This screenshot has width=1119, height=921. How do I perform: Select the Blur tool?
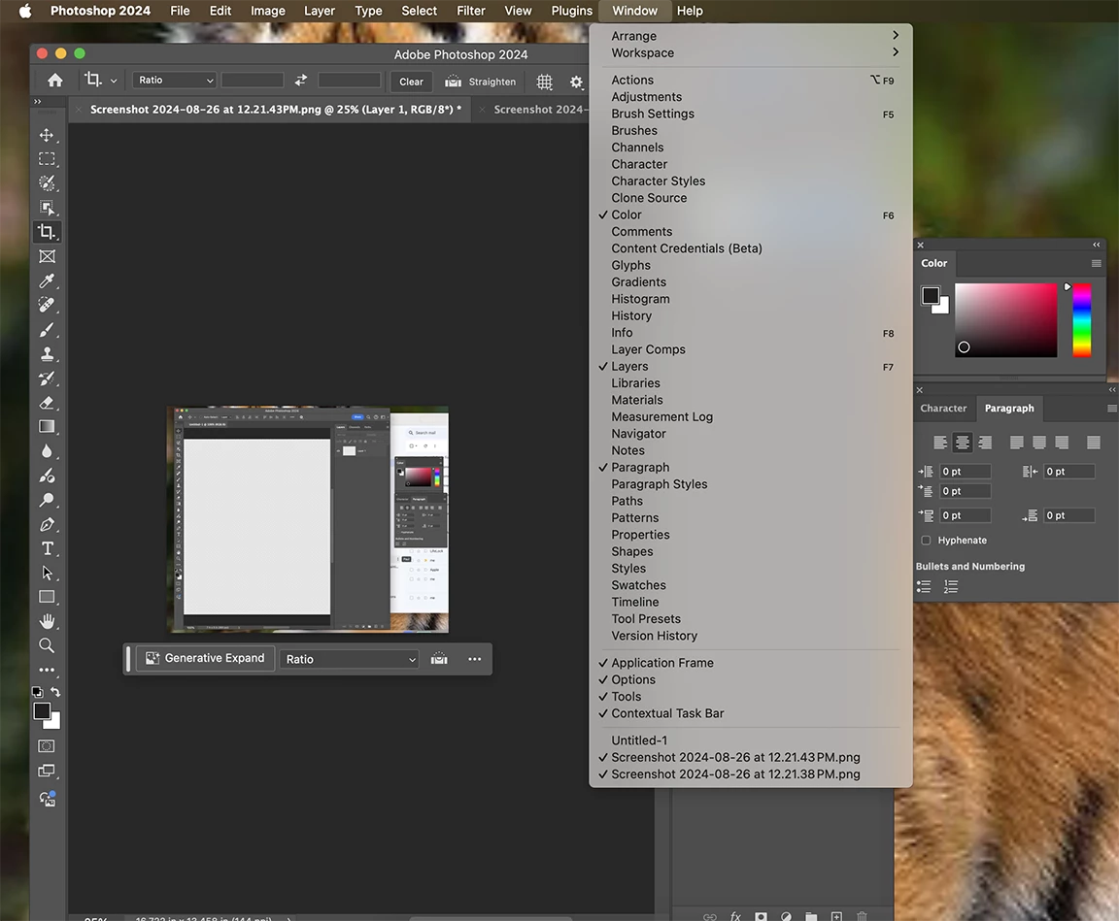(47, 451)
